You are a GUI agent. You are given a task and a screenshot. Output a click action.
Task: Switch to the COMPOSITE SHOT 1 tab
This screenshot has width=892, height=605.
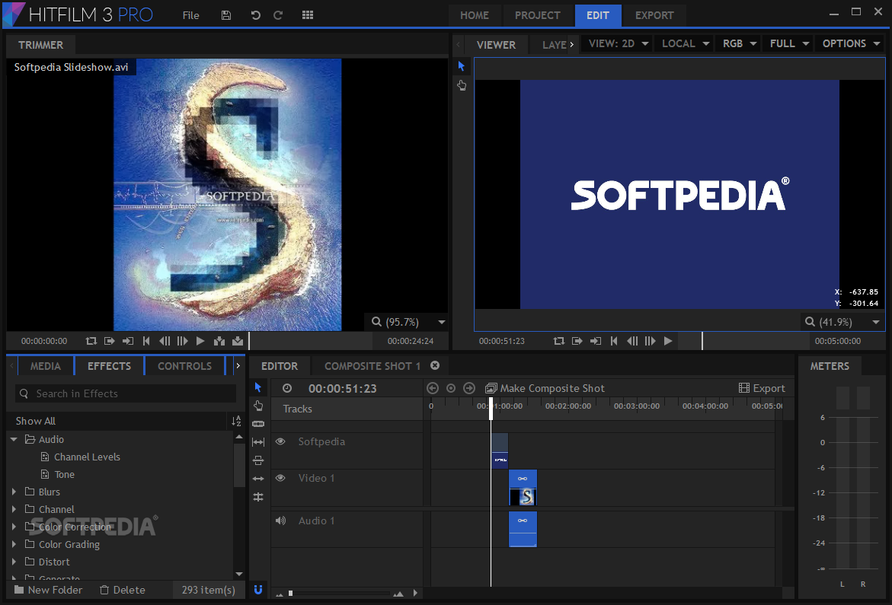coord(372,366)
